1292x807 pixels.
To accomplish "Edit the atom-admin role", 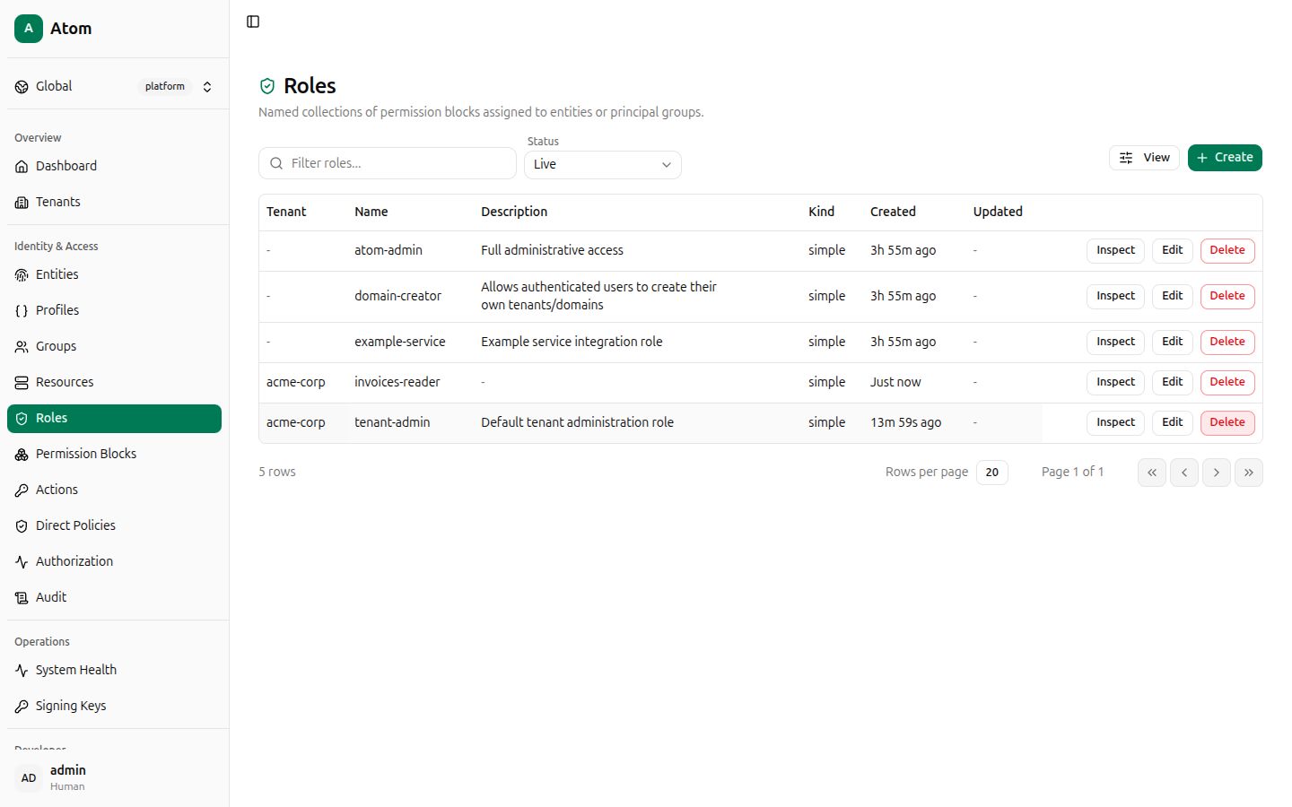I will (x=1172, y=251).
